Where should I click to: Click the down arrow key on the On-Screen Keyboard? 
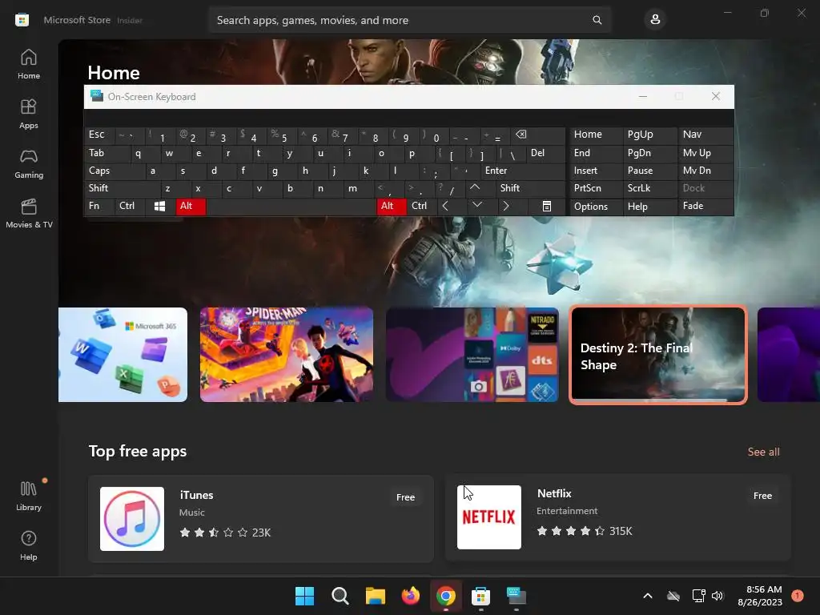(x=477, y=205)
